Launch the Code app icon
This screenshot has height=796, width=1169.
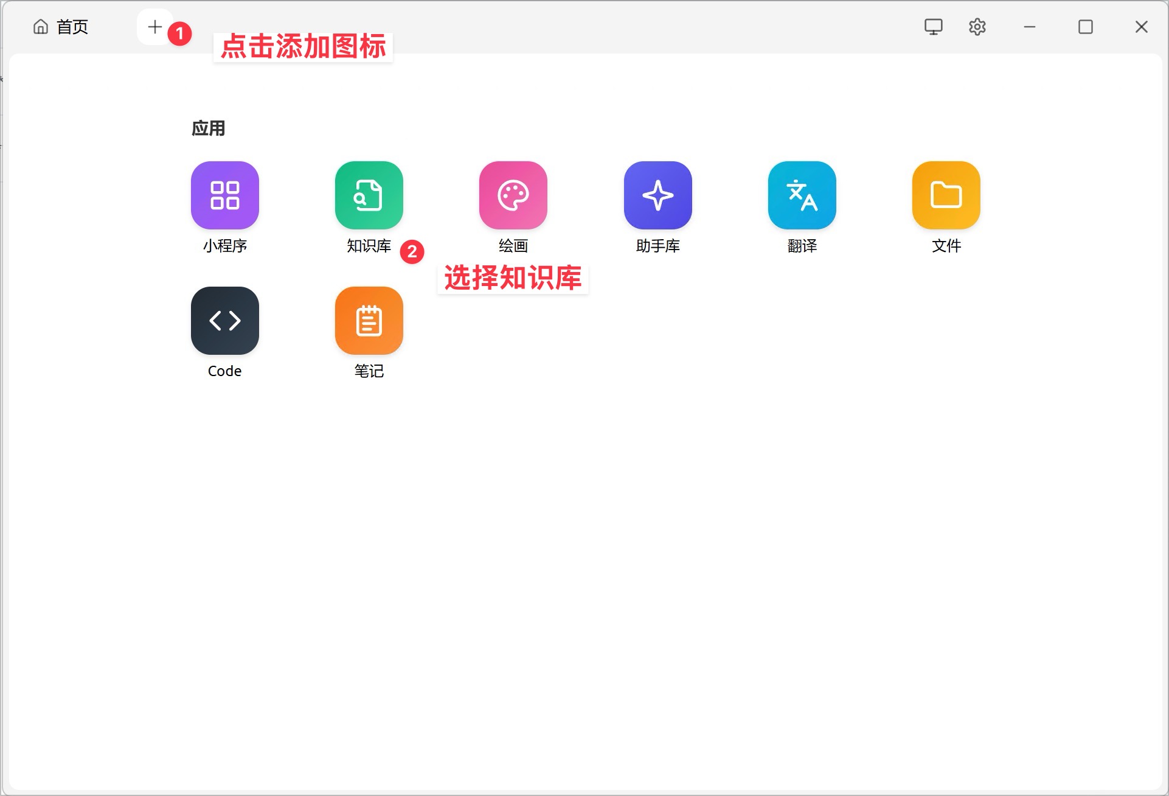(x=224, y=320)
